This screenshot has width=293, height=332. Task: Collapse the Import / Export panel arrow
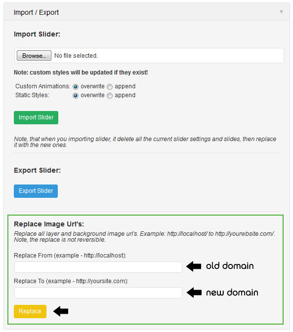[x=281, y=12]
